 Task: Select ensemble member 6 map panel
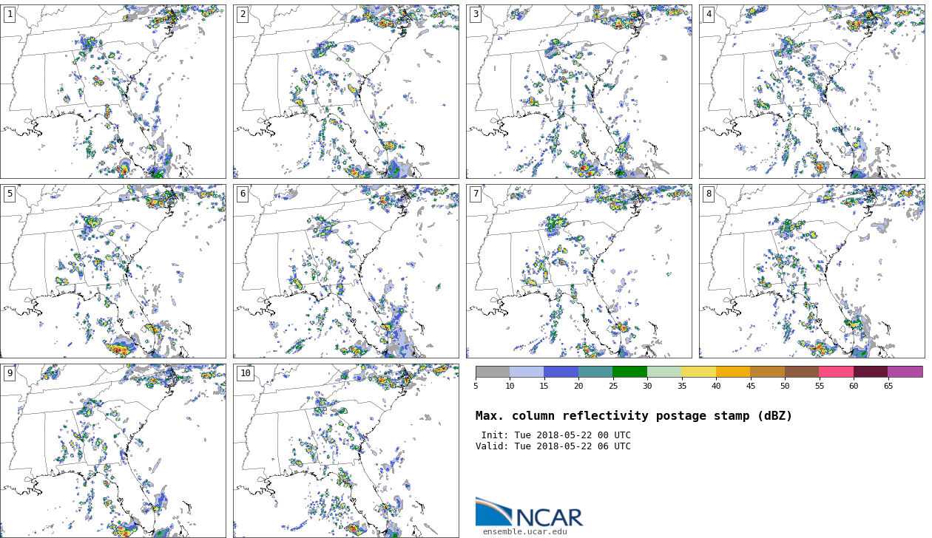345,271
